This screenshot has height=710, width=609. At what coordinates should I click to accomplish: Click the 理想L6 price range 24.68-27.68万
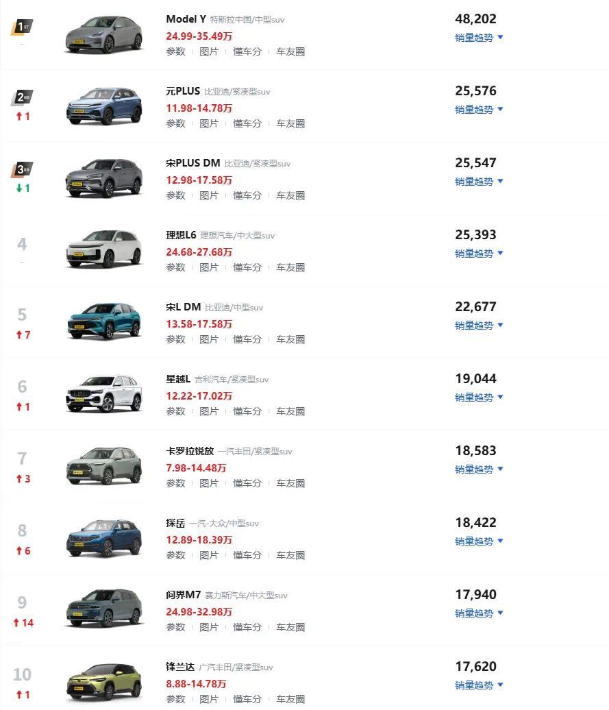point(199,252)
